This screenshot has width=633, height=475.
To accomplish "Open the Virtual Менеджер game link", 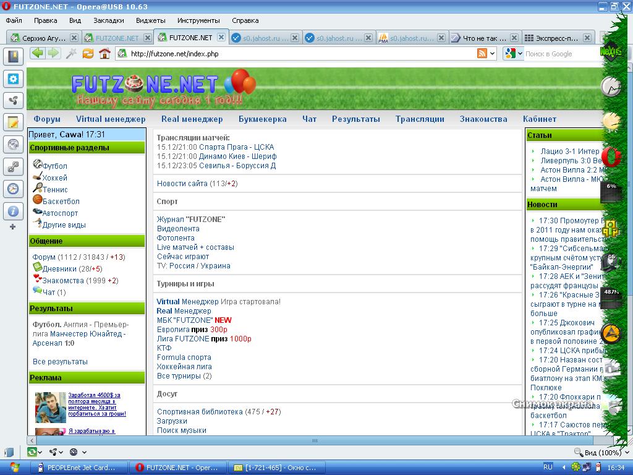I will click(x=188, y=301).
